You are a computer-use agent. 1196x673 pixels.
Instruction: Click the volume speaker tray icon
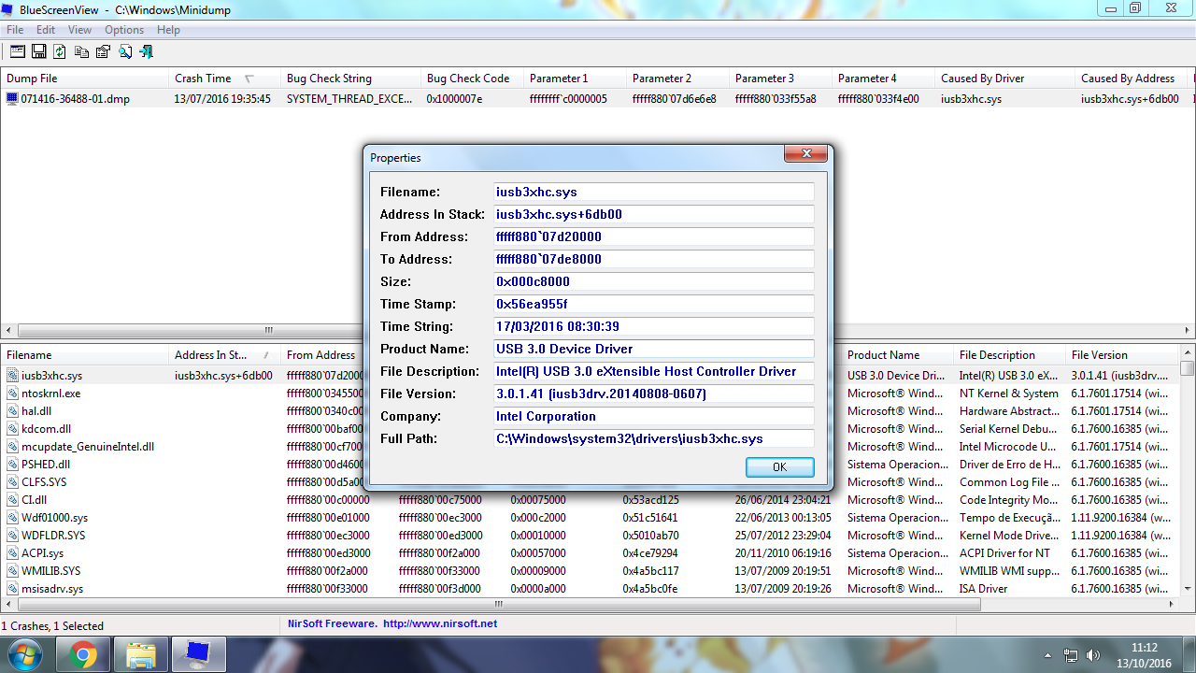[1093, 655]
